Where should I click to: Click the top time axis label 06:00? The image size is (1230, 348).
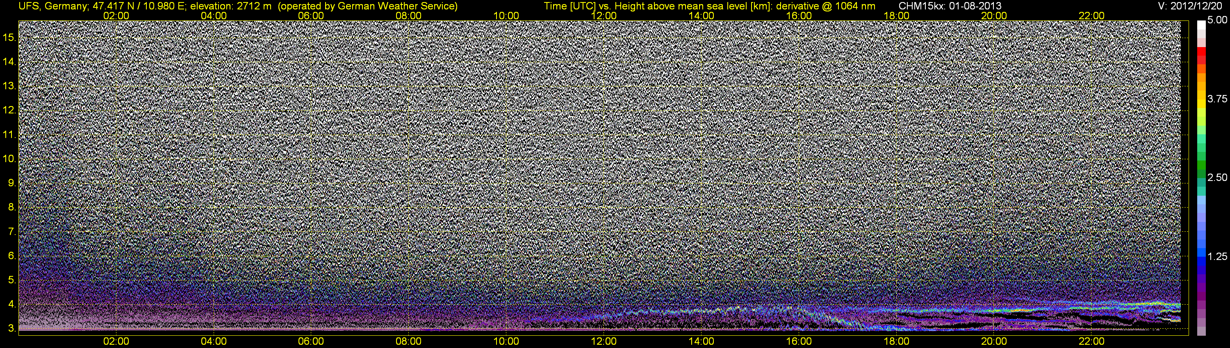311,16
